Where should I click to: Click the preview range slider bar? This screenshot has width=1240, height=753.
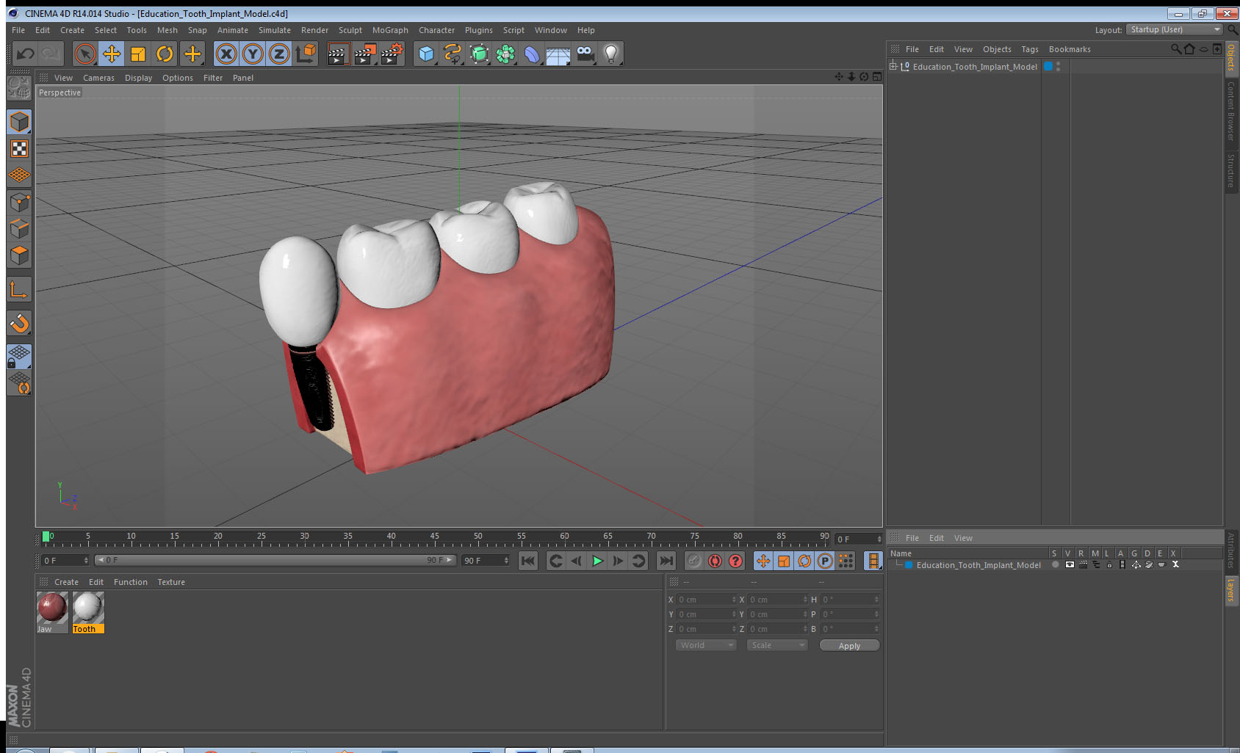(x=275, y=560)
